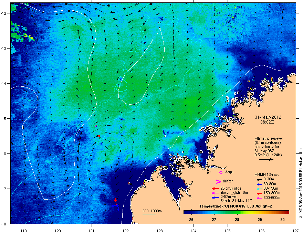Click latitude axis label -18

click(3, 224)
